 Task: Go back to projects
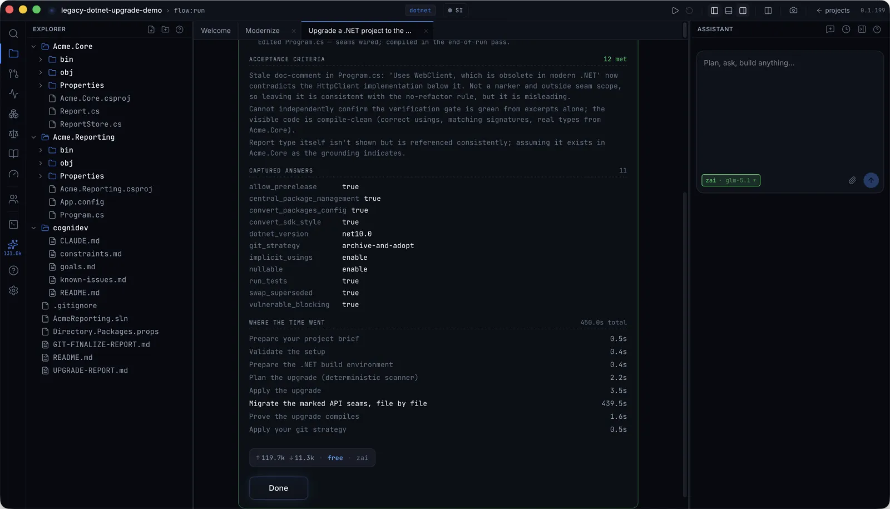(833, 11)
